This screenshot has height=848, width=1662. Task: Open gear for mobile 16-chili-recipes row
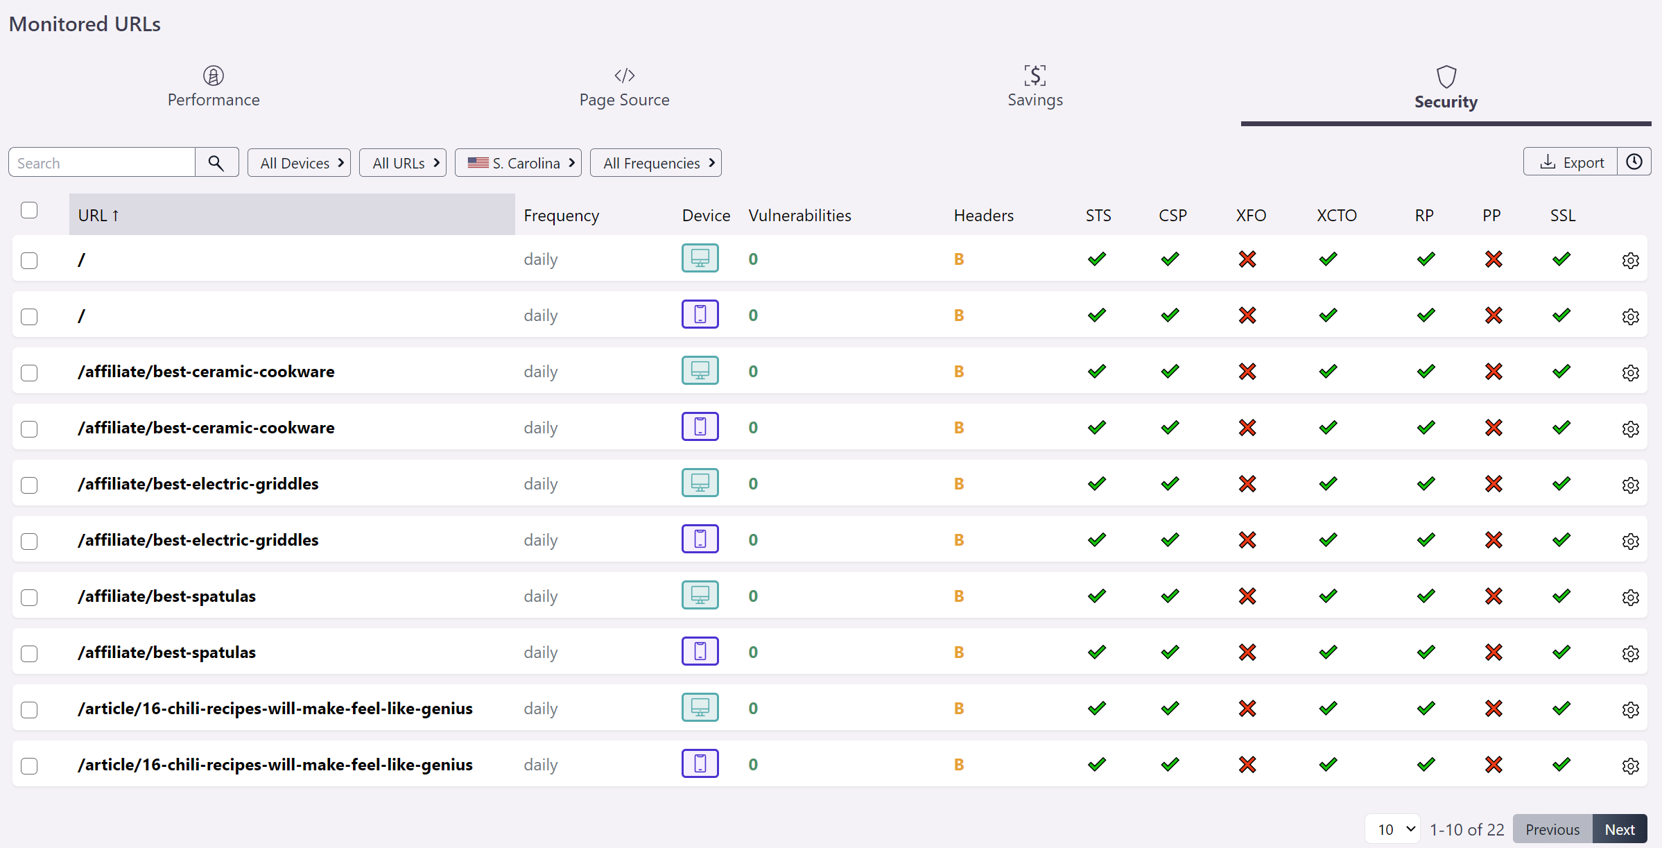click(1630, 765)
